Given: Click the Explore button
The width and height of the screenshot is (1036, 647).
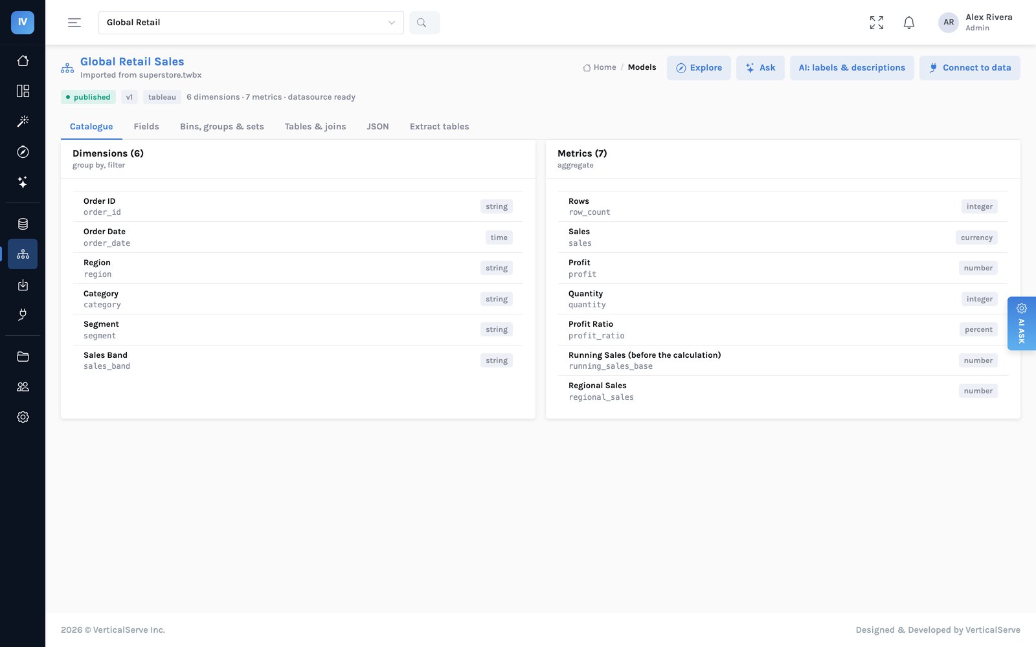Looking at the screenshot, I should coord(699,68).
